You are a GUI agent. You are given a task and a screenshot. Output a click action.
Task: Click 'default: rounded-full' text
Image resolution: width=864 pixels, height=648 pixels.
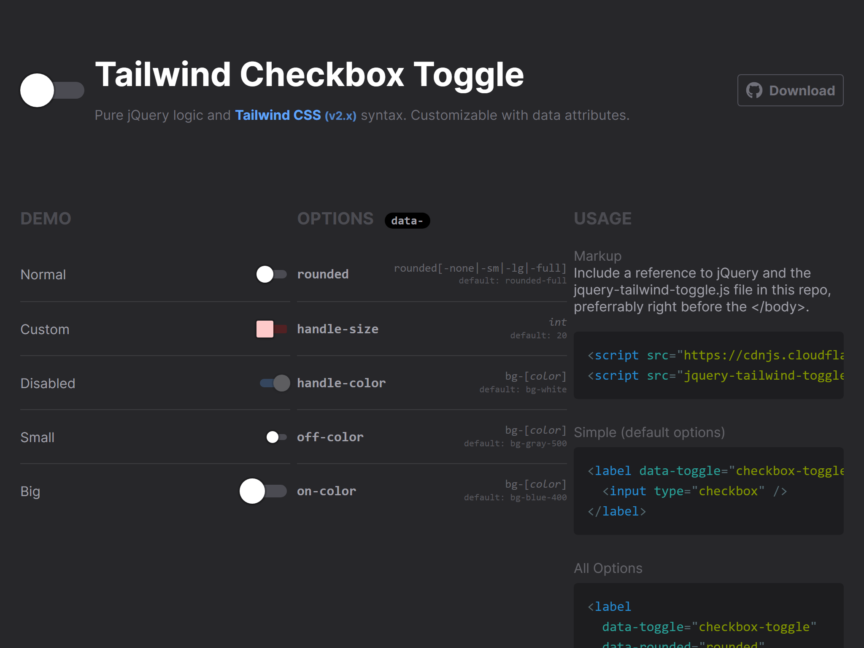[513, 281]
